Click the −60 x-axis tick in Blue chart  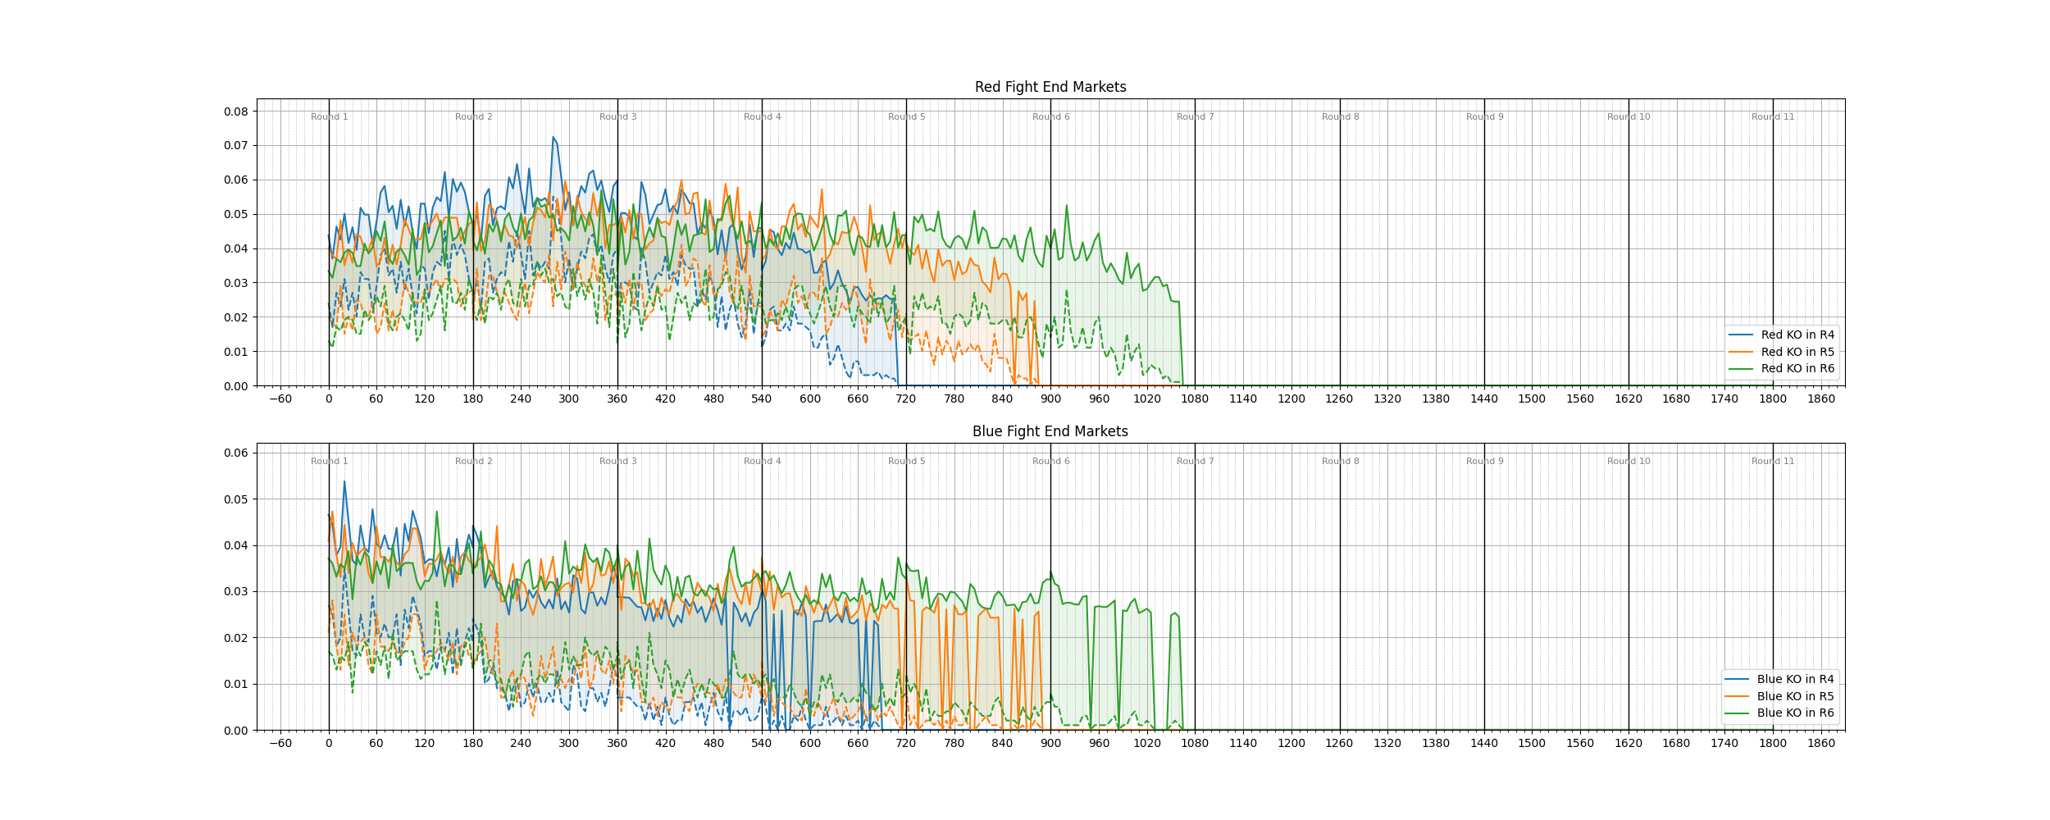(x=280, y=744)
